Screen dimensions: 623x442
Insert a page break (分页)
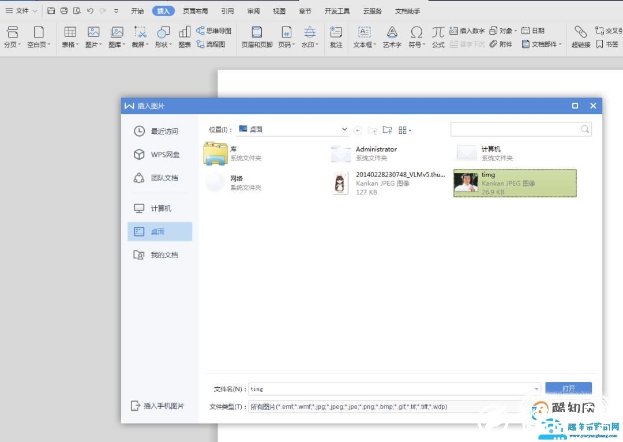tap(12, 37)
